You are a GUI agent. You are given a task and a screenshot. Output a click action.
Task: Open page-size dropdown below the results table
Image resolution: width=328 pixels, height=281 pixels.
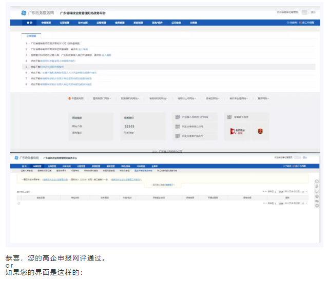[x=304, y=203]
